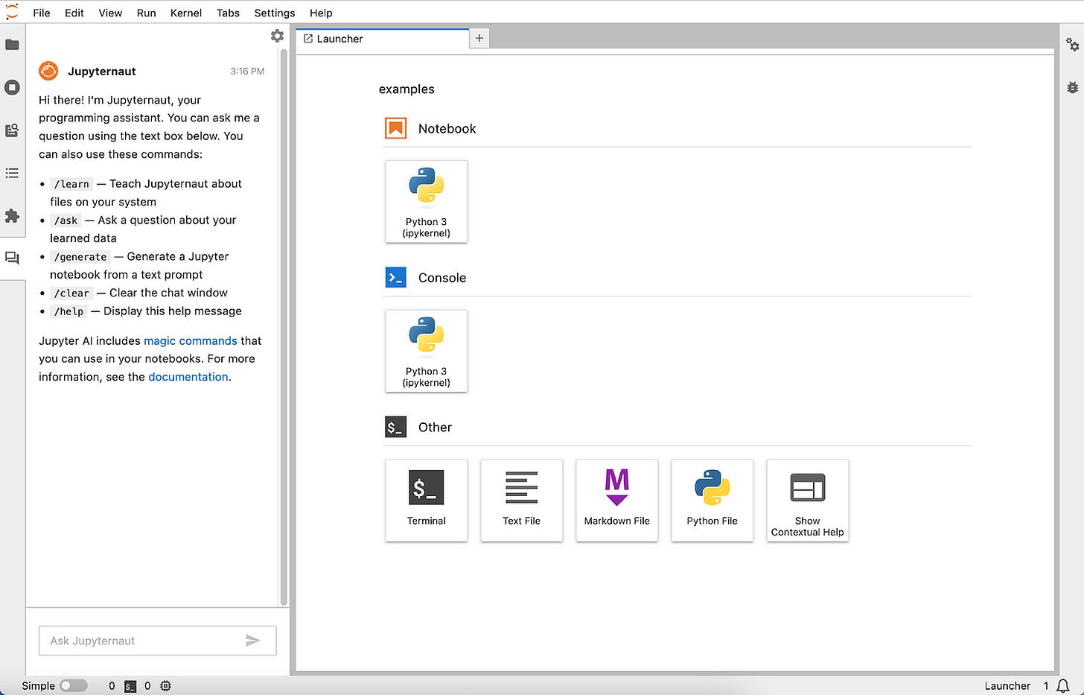Open the Kernel menu

[x=185, y=13]
